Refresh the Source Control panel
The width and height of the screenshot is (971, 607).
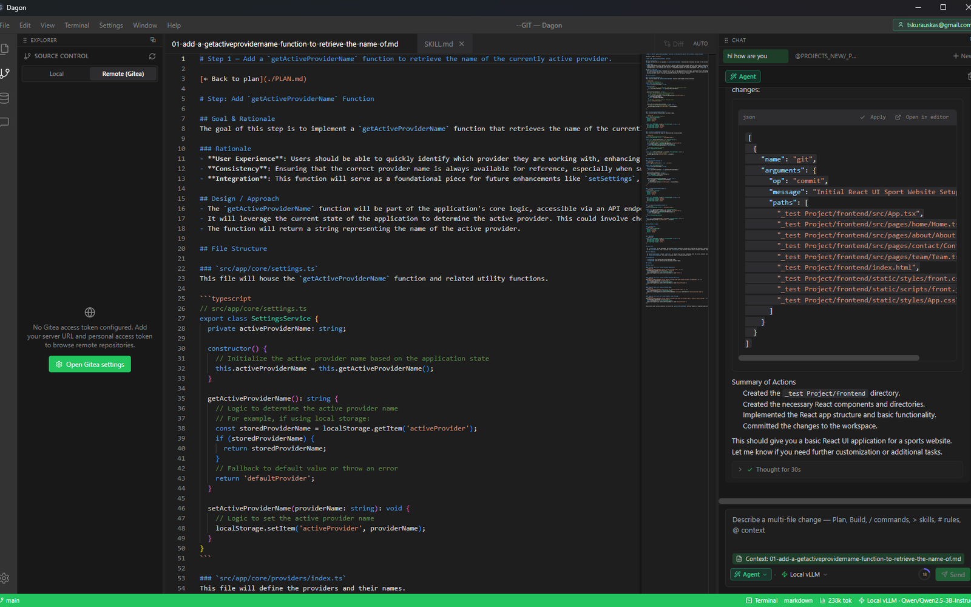152,56
